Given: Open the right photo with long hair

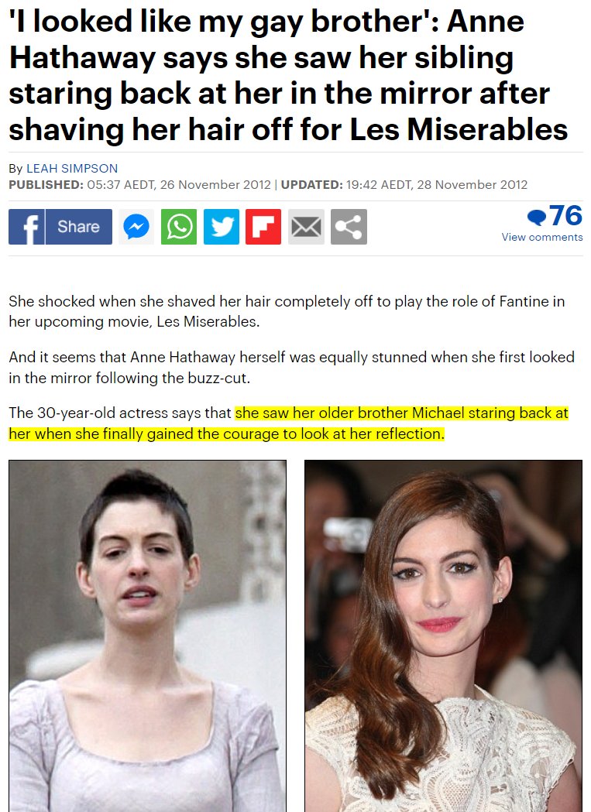Looking at the screenshot, I should pyautogui.click(x=443, y=636).
